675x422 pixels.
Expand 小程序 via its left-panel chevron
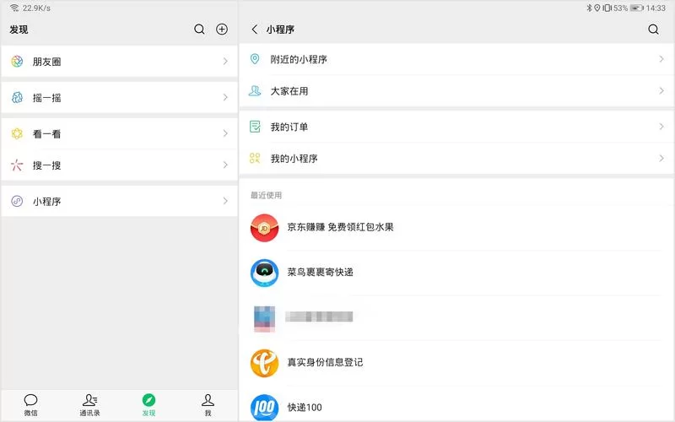(225, 201)
